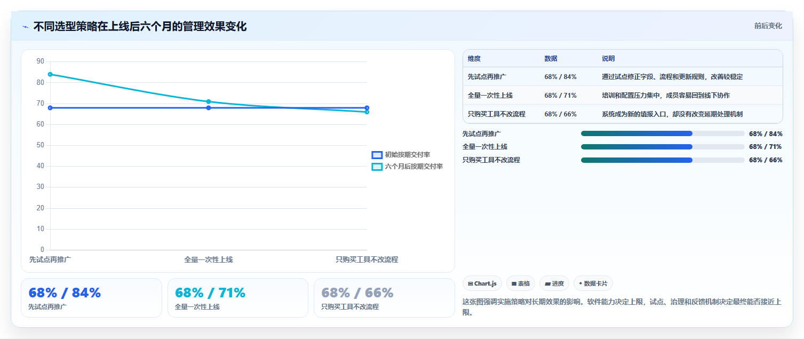Click table value 68% / 84%
The height and width of the screenshot is (339, 804).
pos(560,77)
